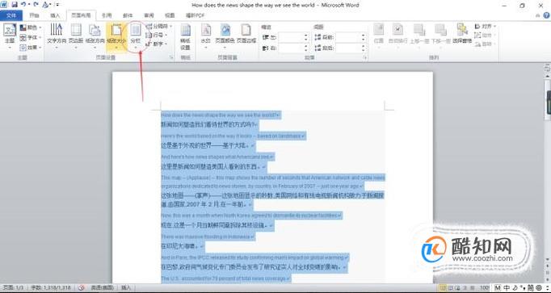Open the Margins (页边距) menu
This screenshot has width=551, height=293.
[x=76, y=35]
